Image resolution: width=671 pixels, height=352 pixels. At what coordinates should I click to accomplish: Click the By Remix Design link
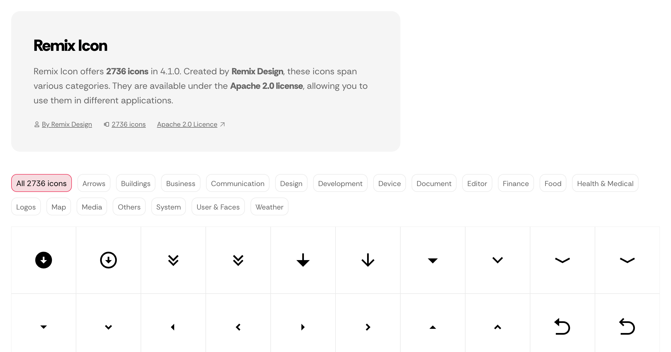point(67,124)
